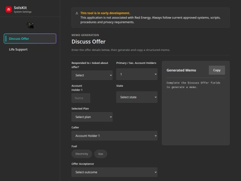Click the System Settings subtitle
The width and height of the screenshot is (241, 181).
(x=23, y=12)
